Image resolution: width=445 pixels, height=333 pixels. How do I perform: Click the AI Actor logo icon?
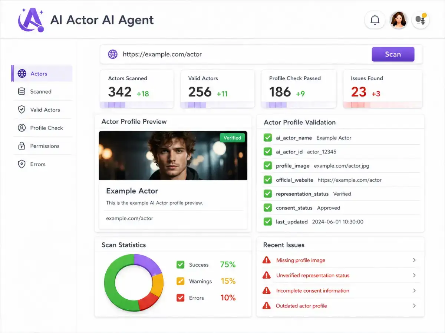click(31, 20)
